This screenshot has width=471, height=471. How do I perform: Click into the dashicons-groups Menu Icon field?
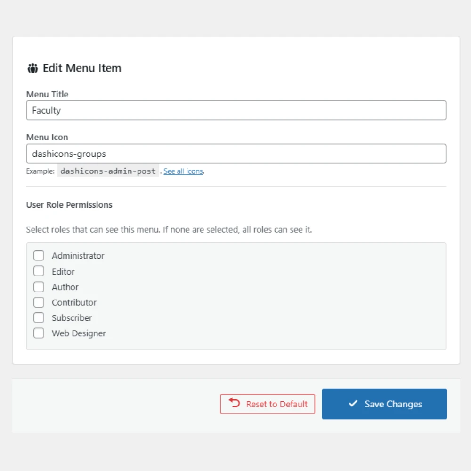point(235,154)
